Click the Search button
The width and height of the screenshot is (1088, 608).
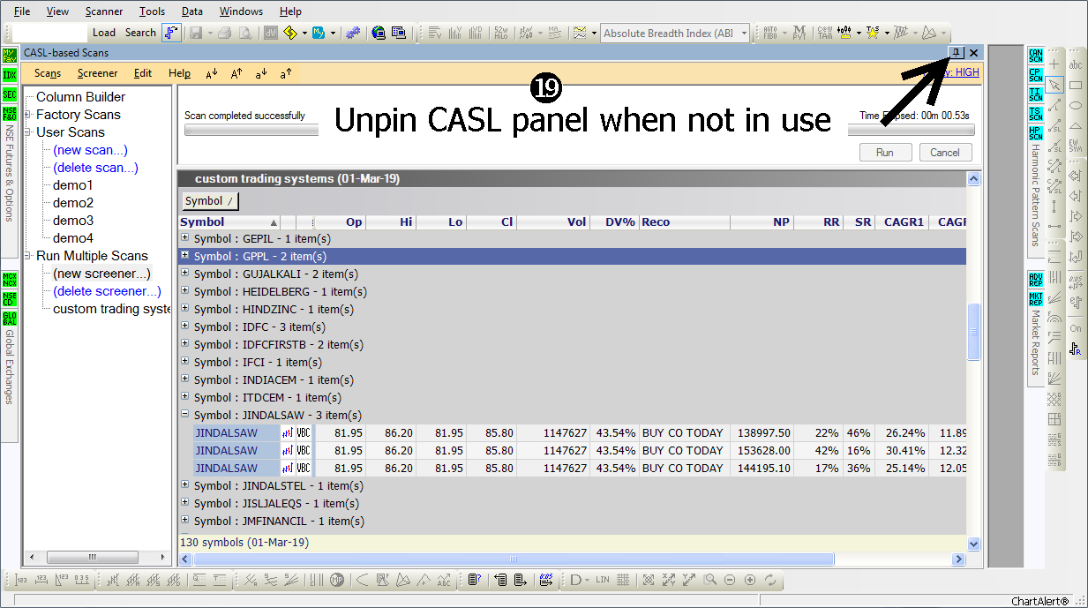[x=140, y=33]
